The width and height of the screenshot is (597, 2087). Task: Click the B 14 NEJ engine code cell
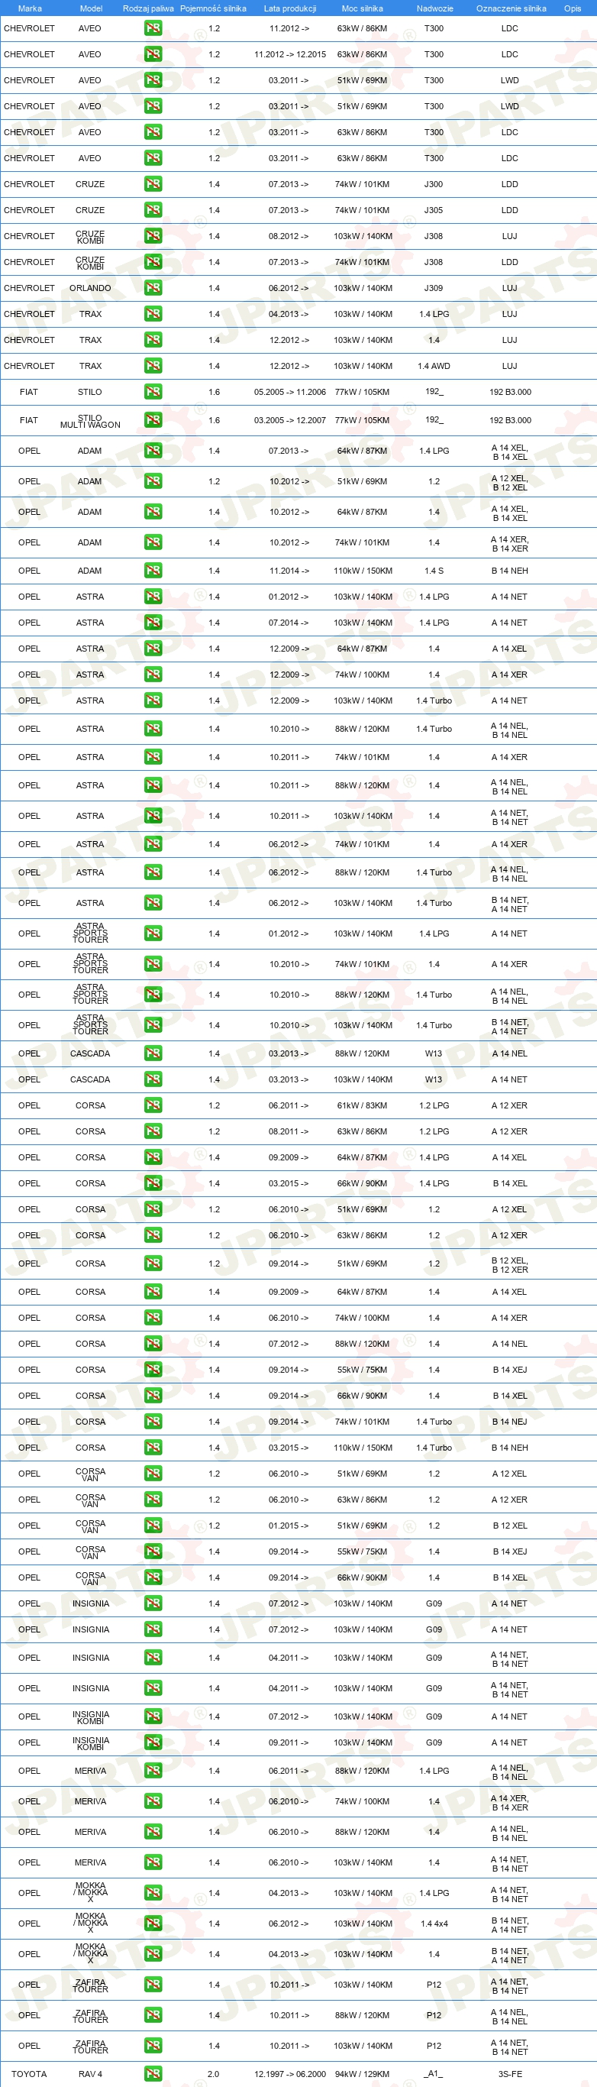pyautogui.click(x=509, y=1421)
